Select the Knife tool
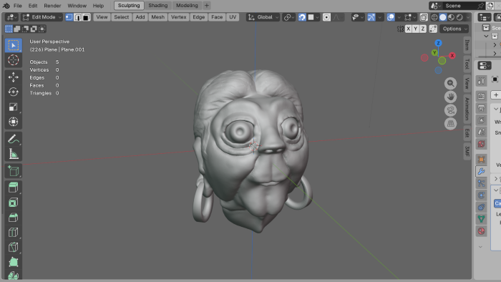 [14, 247]
